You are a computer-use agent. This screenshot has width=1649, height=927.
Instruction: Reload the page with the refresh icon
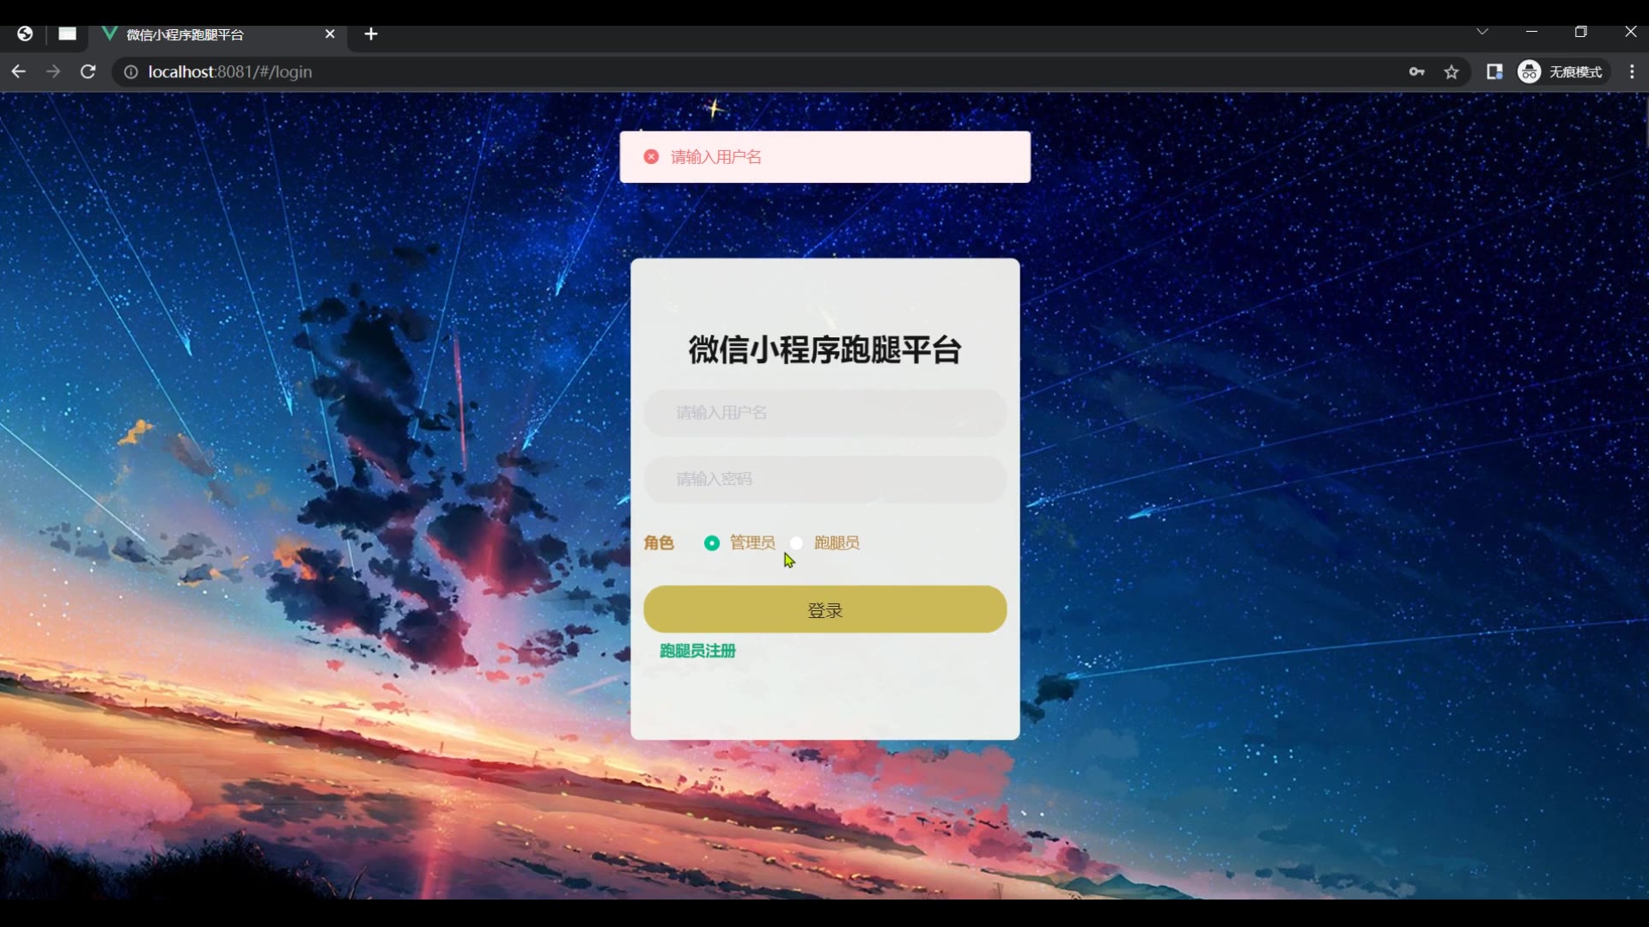(88, 72)
